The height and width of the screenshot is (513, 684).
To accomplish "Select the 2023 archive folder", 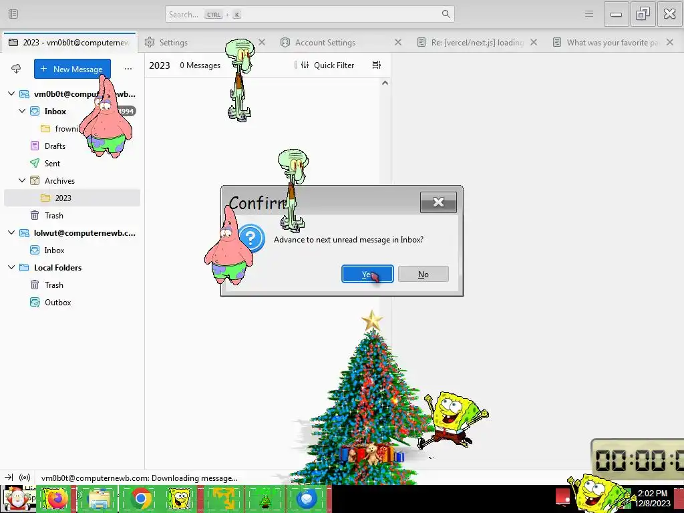I will click(x=72, y=198).
